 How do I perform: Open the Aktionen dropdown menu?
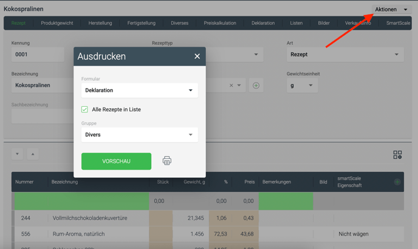click(x=391, y=10)
